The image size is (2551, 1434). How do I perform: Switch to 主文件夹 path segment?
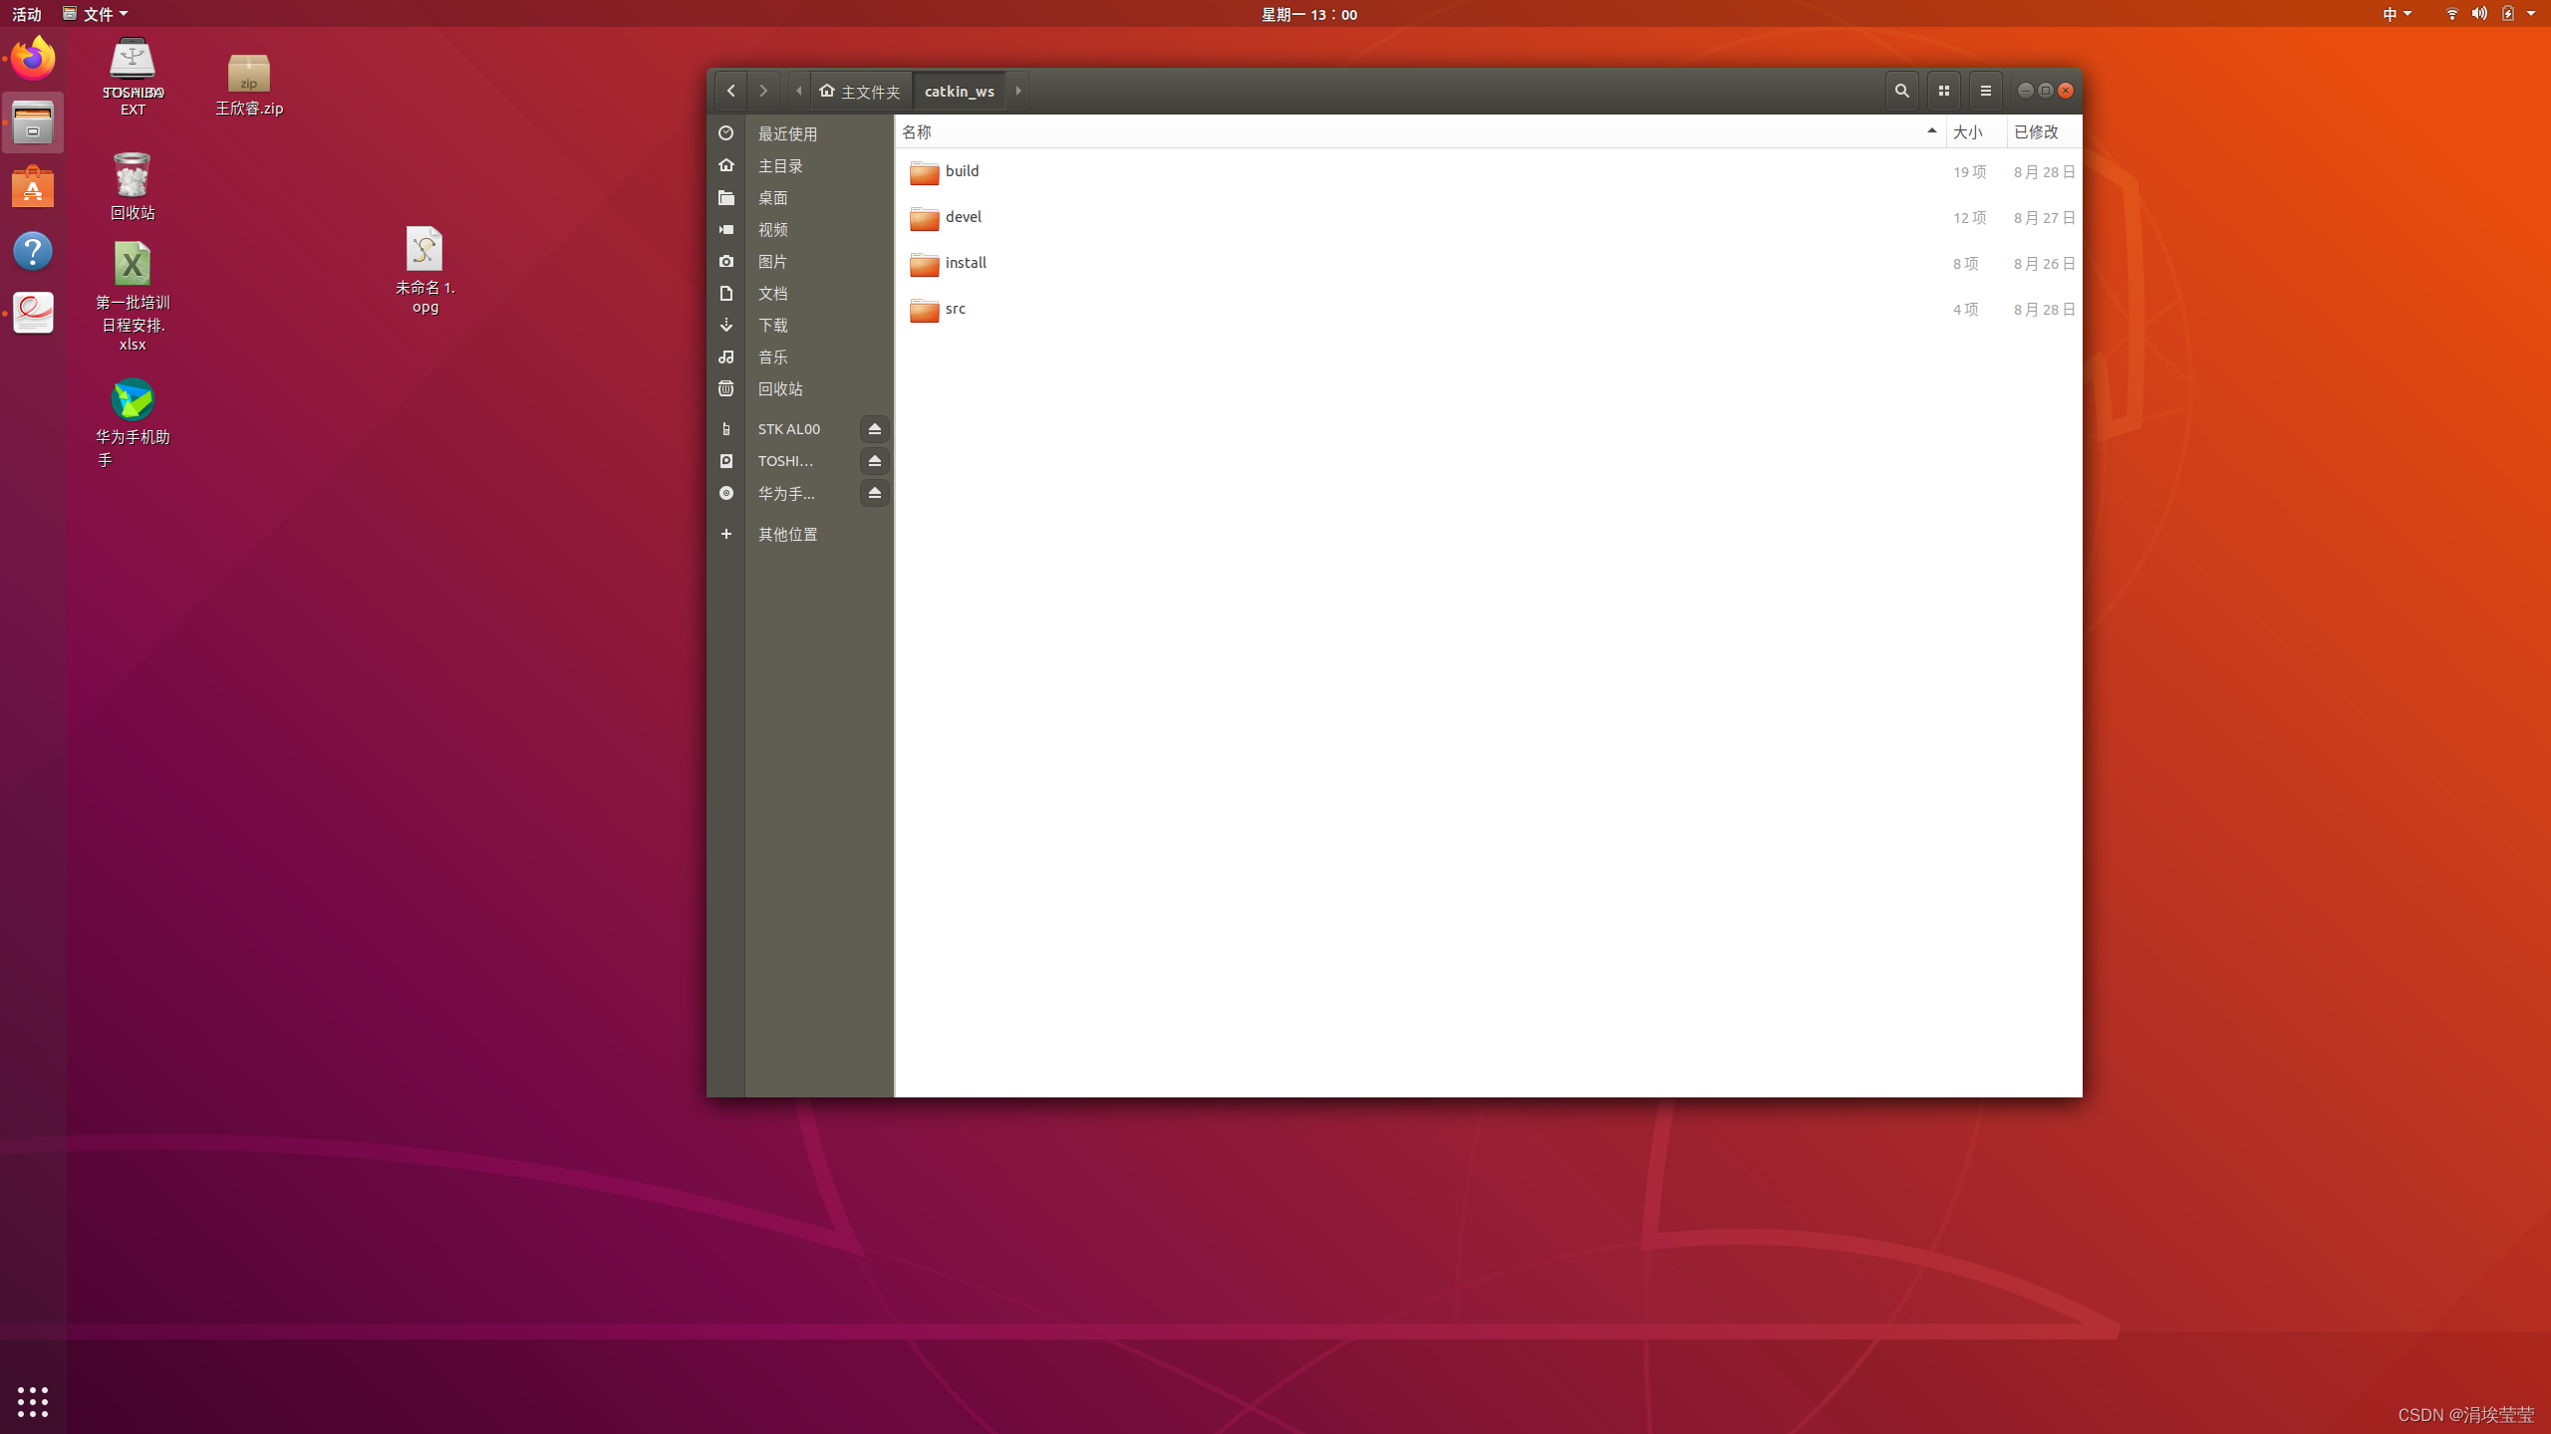point(861,91)
